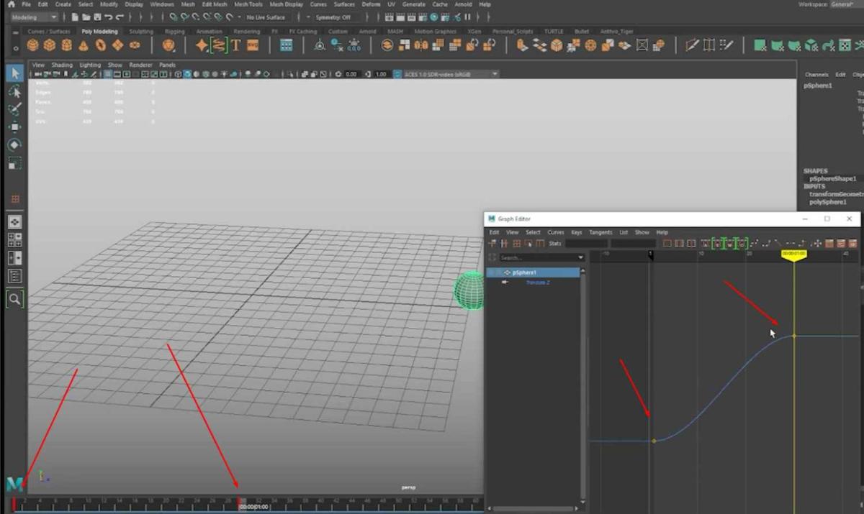Click the save scene icon
864x514 pixels.
[97, 17]
